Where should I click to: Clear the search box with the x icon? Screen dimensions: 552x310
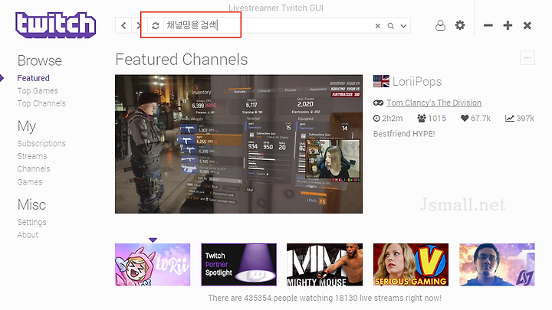(378, 26)
